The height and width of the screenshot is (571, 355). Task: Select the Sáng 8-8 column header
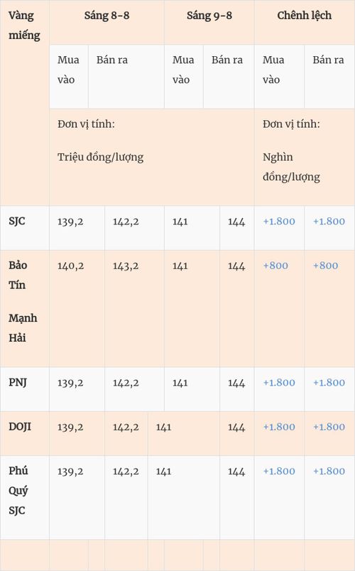pos(106,16)
